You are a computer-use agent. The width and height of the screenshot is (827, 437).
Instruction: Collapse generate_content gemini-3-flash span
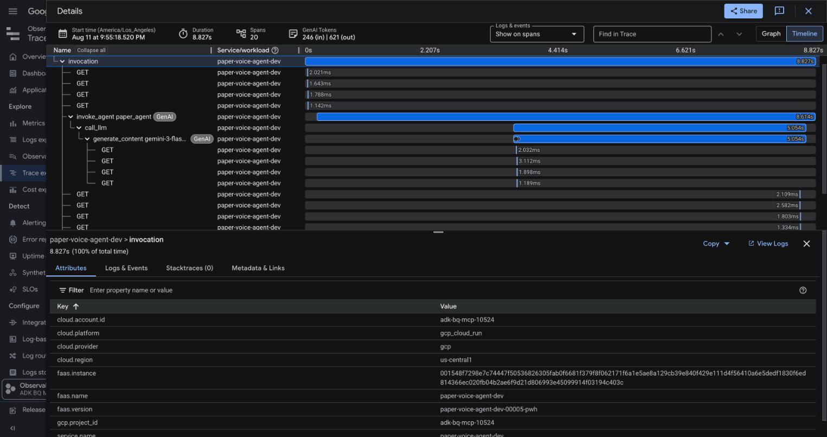click(87, 139)
